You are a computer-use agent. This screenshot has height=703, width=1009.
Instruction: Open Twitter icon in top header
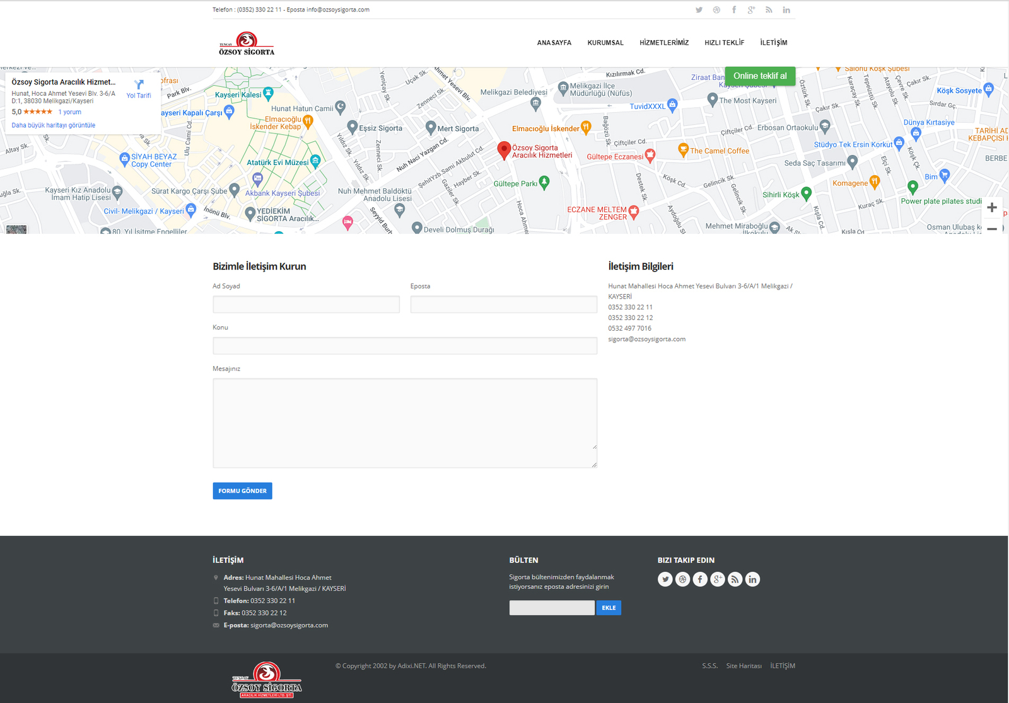pyautogui.click(x=699, y=10)
